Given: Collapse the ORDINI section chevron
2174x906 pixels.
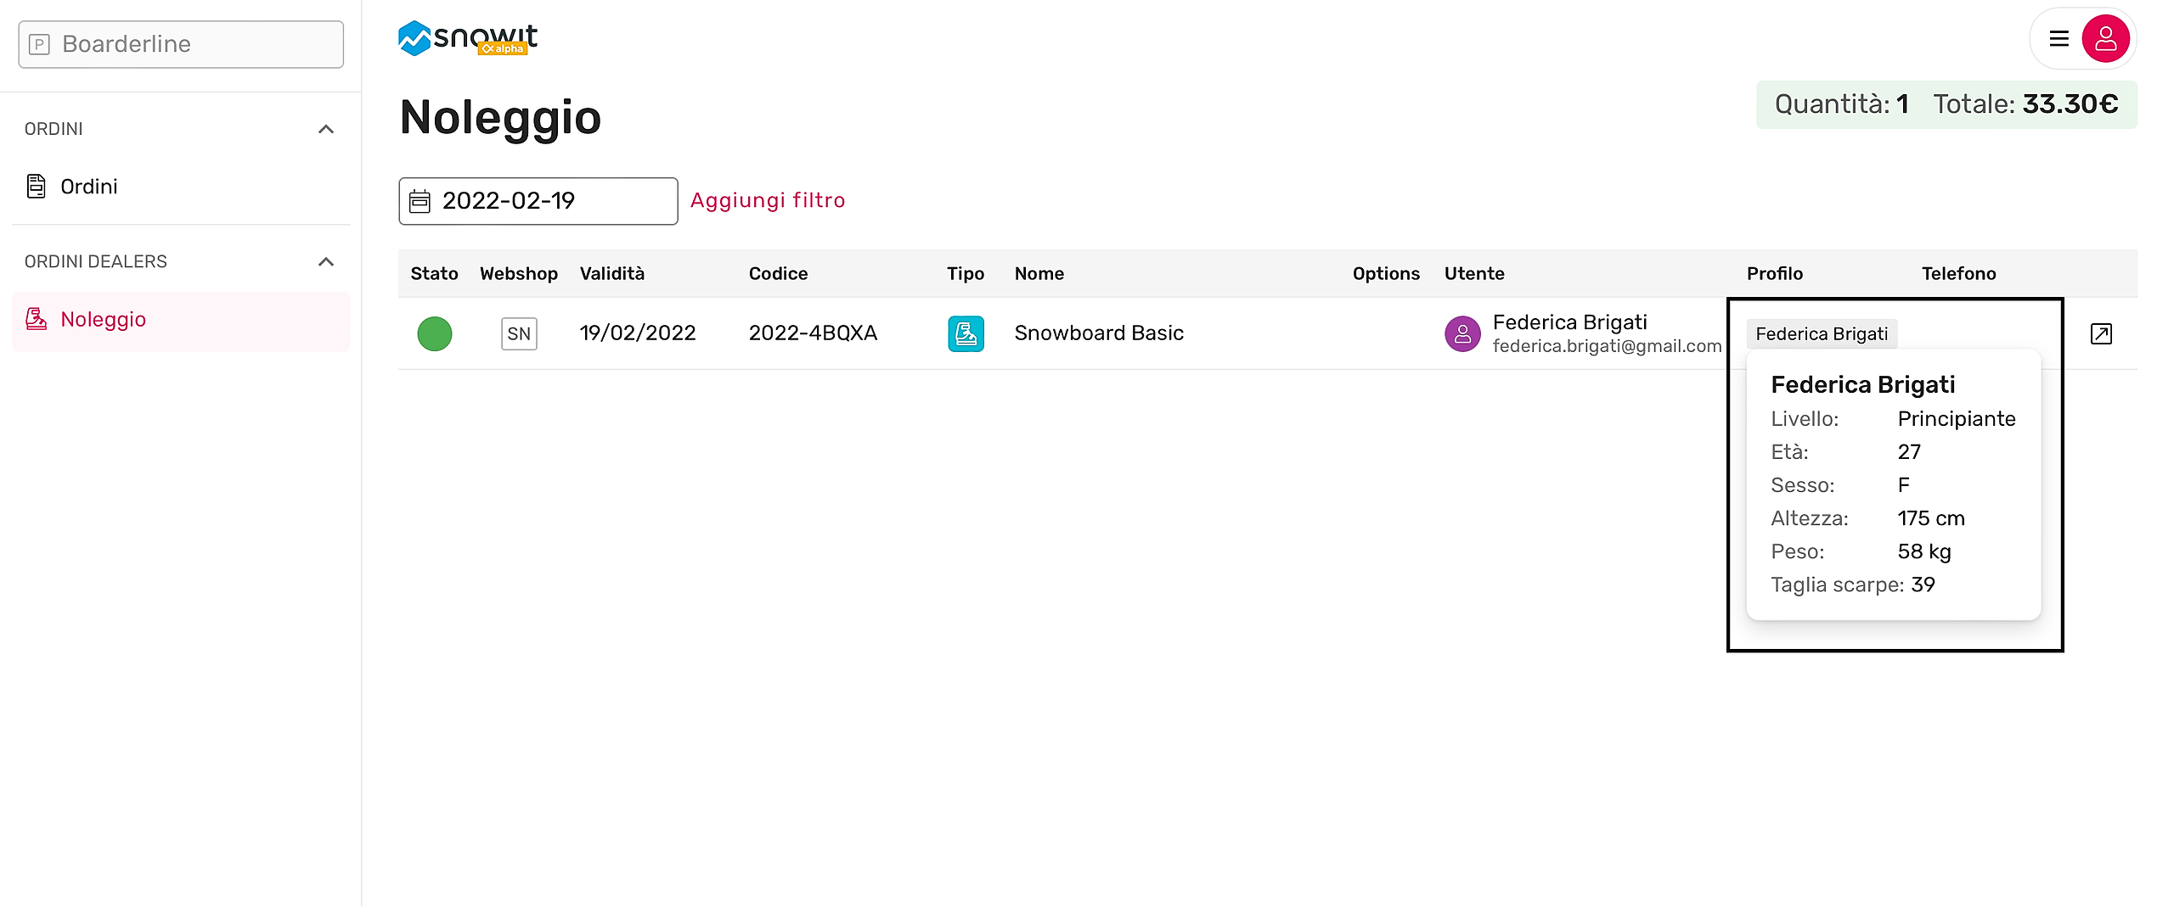Looking at the screenshot, I should click(x=326, y=129).
